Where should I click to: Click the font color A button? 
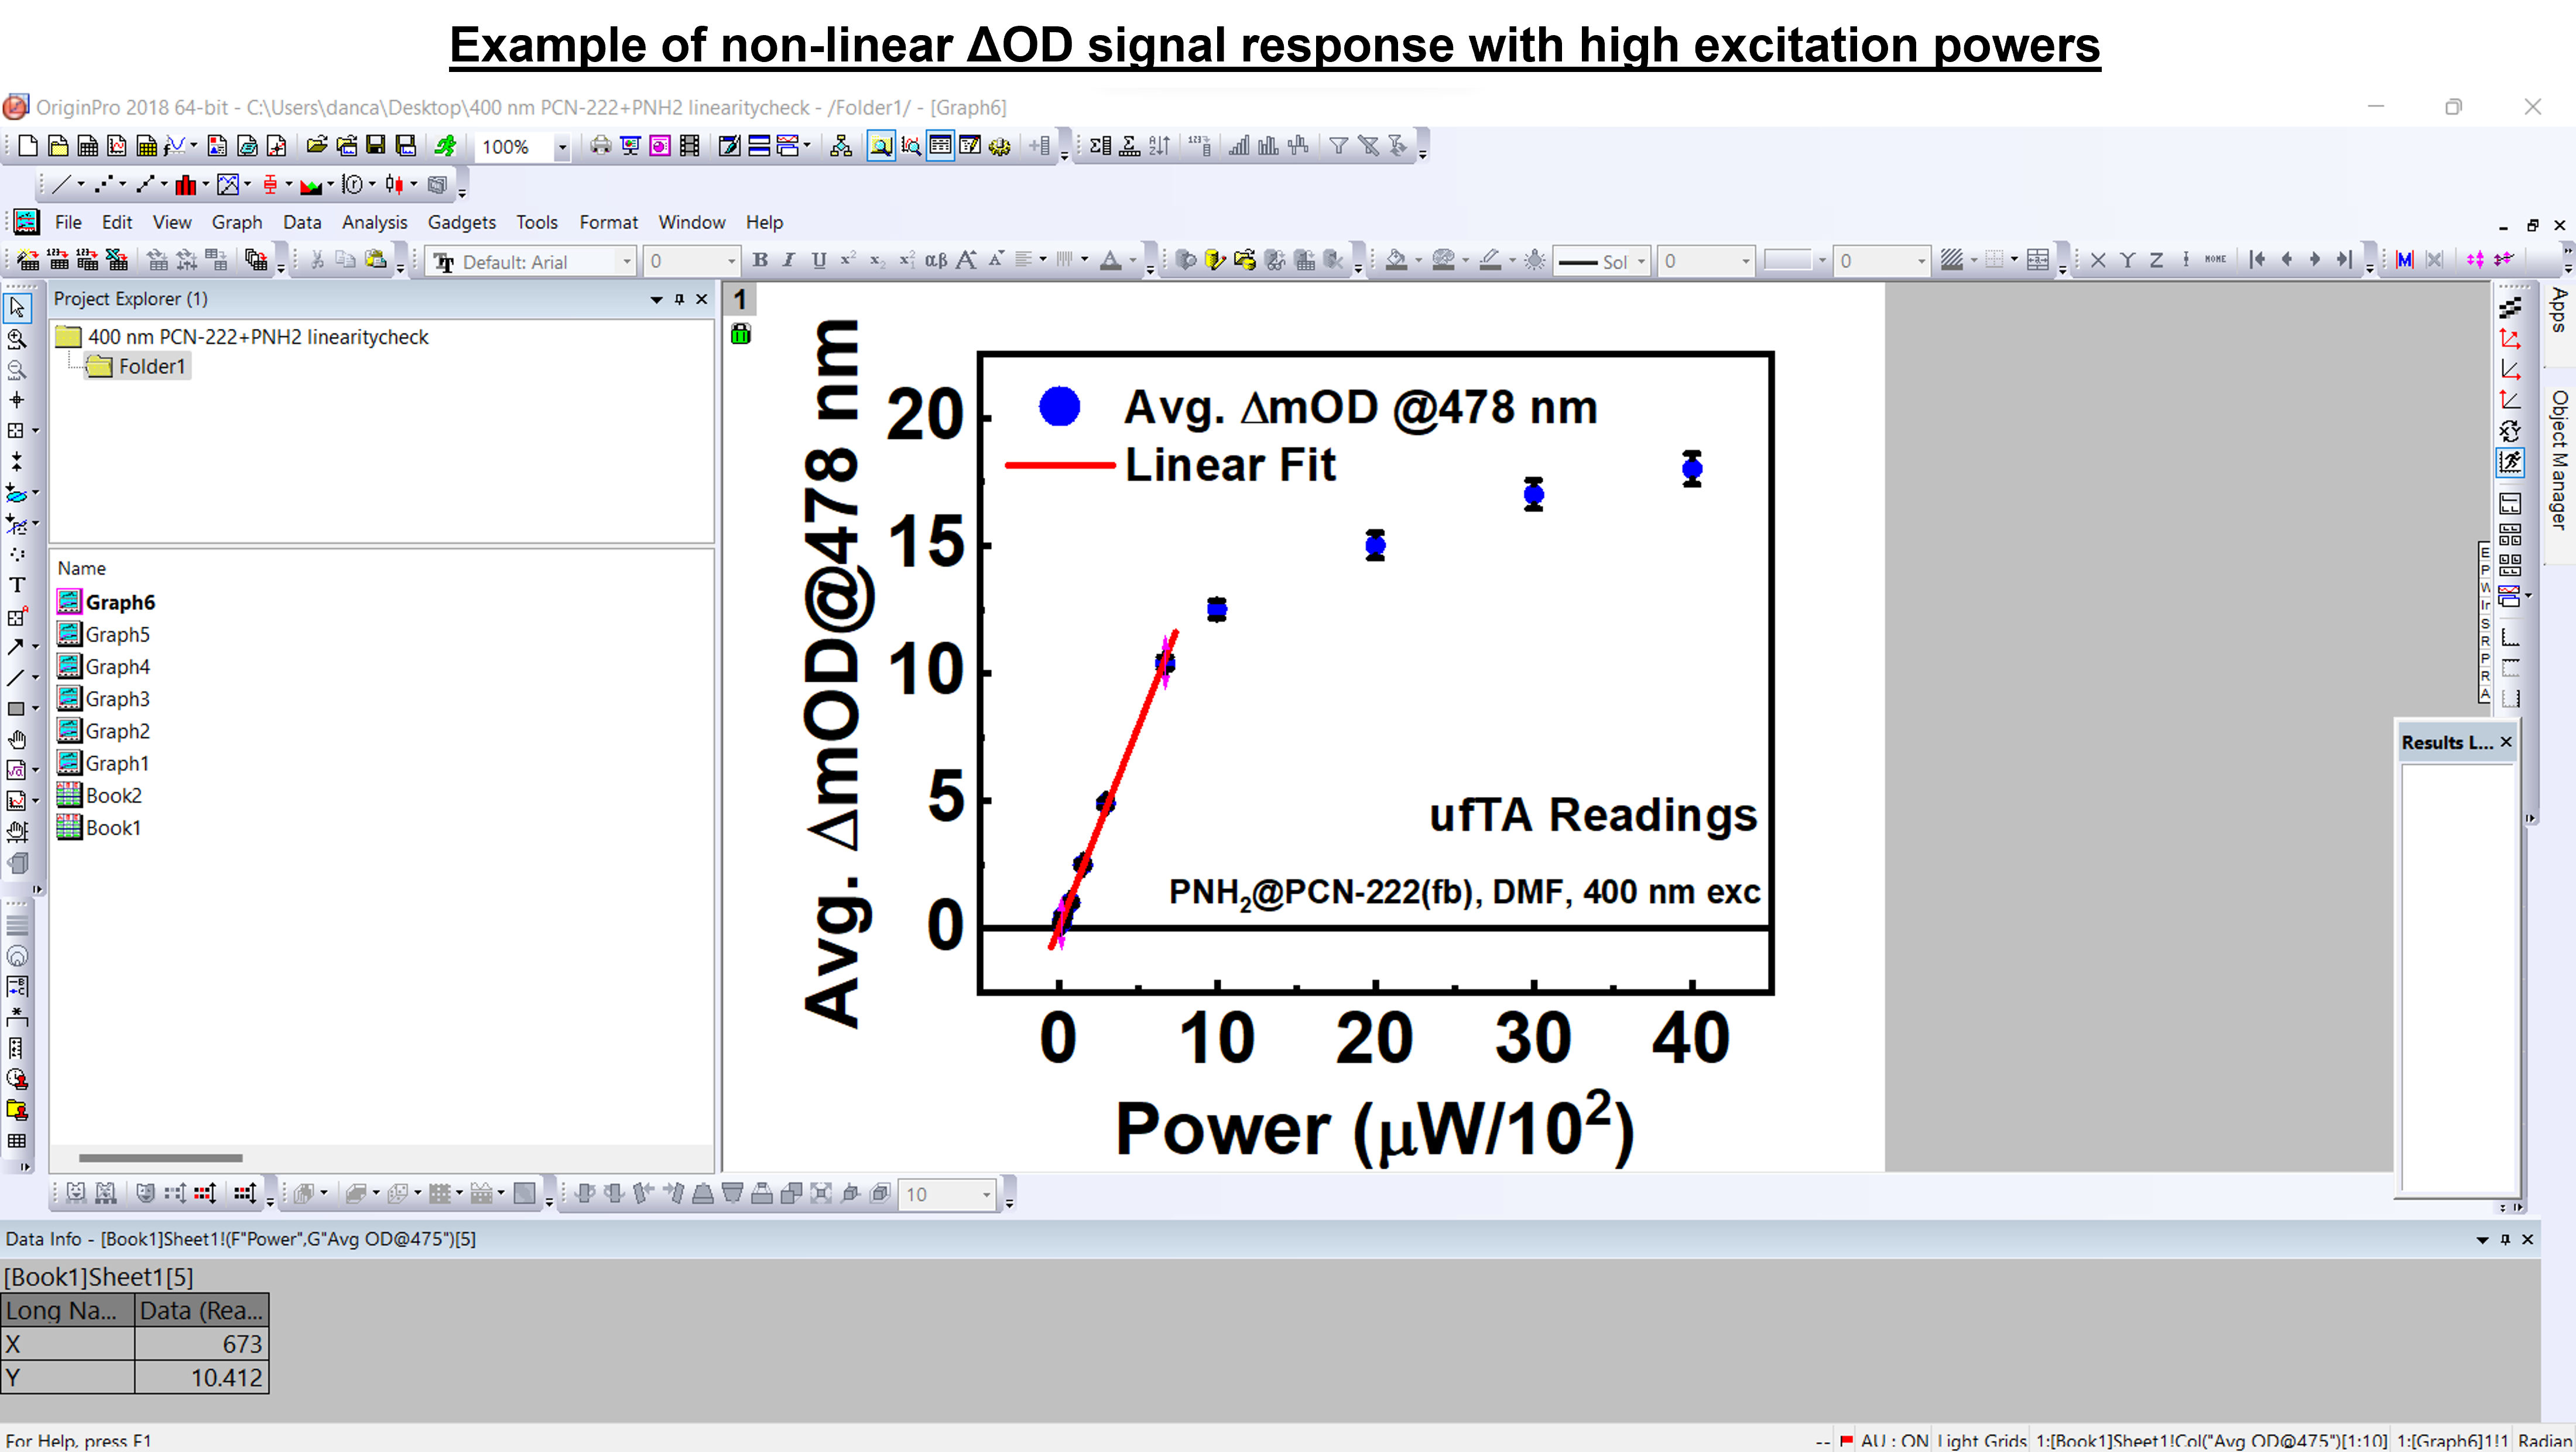[x=1110, y=261]
